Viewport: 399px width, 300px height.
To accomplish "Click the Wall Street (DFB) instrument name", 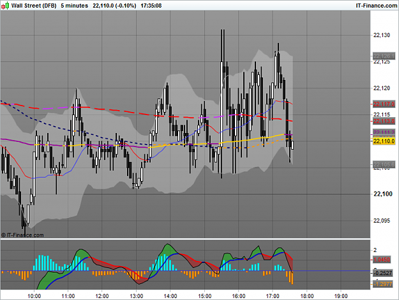I will click(34, 6).
